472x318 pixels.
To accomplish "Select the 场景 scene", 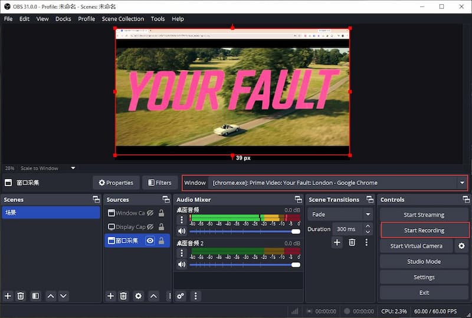I will [51, 213].
